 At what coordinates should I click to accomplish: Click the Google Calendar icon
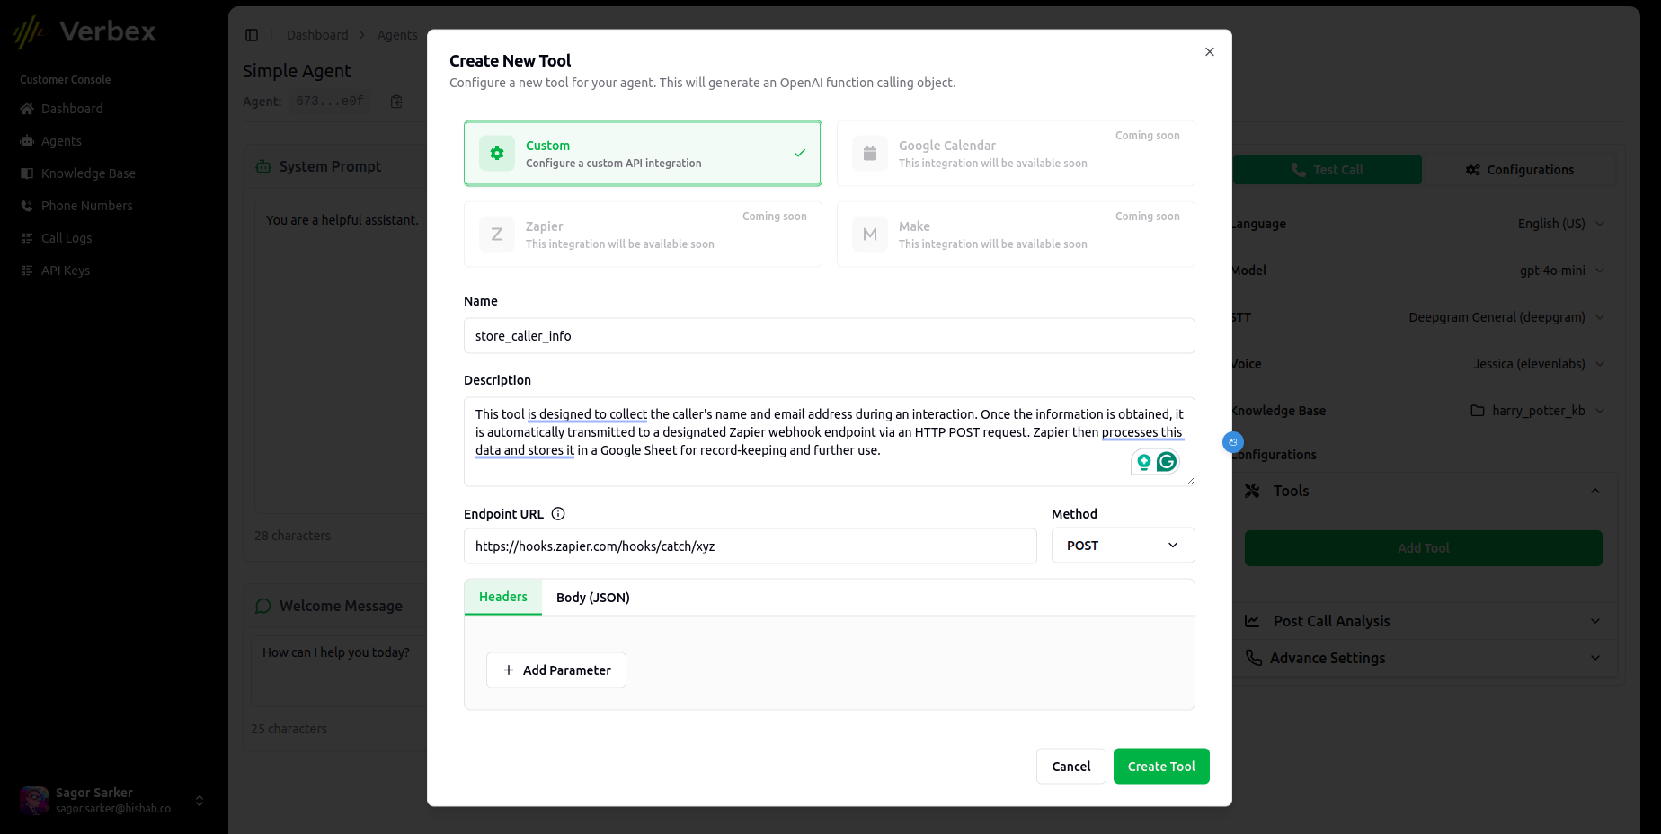click(x=870, y=154)
